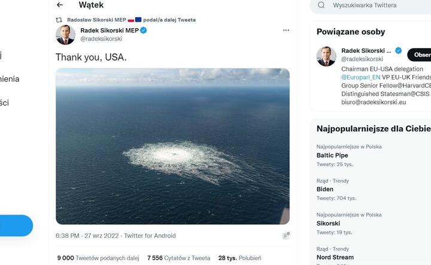431x265 pixels.
Task: Click the back arrow next to Wątek
Action: [x=59, y=5]
